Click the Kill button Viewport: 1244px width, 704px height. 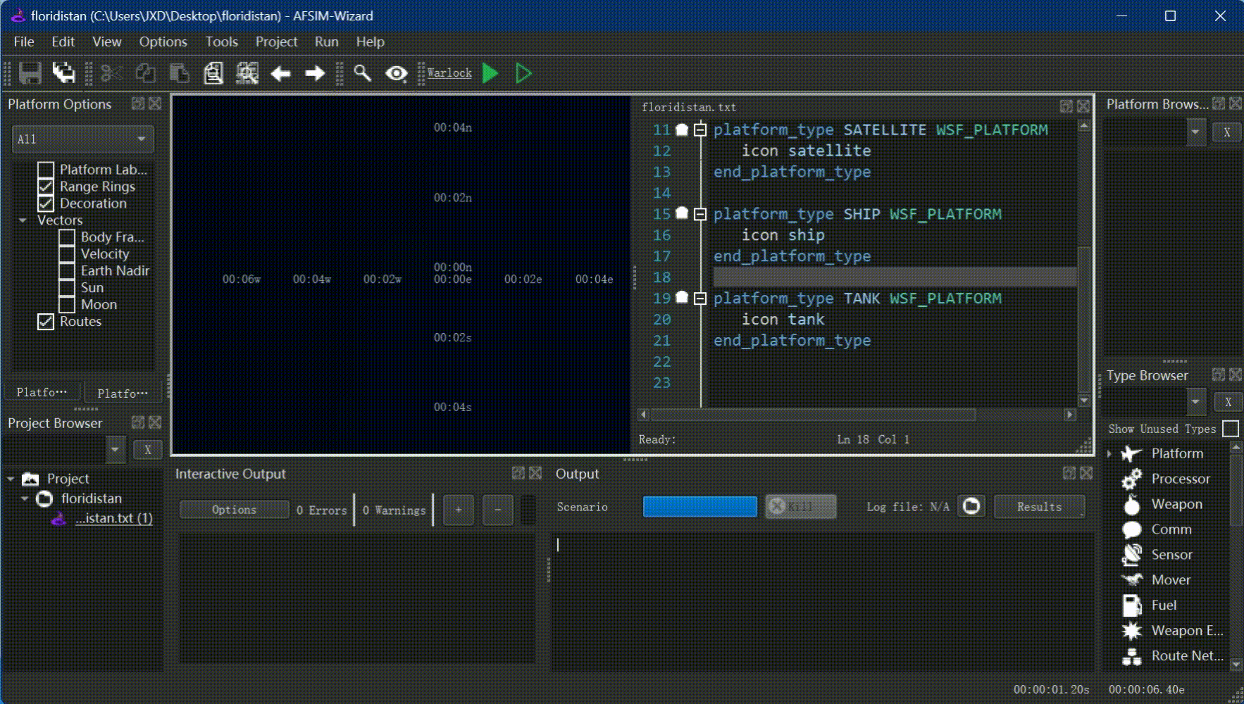[800, 506]
